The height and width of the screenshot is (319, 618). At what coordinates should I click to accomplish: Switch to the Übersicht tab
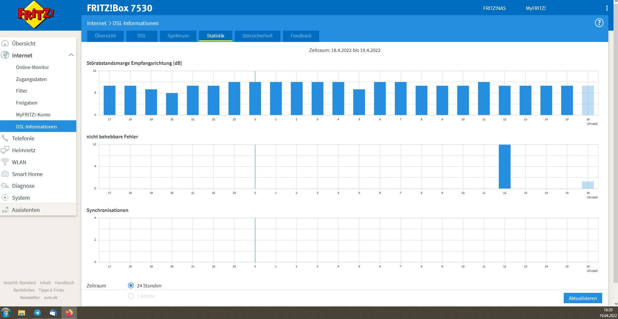(105, 36)
